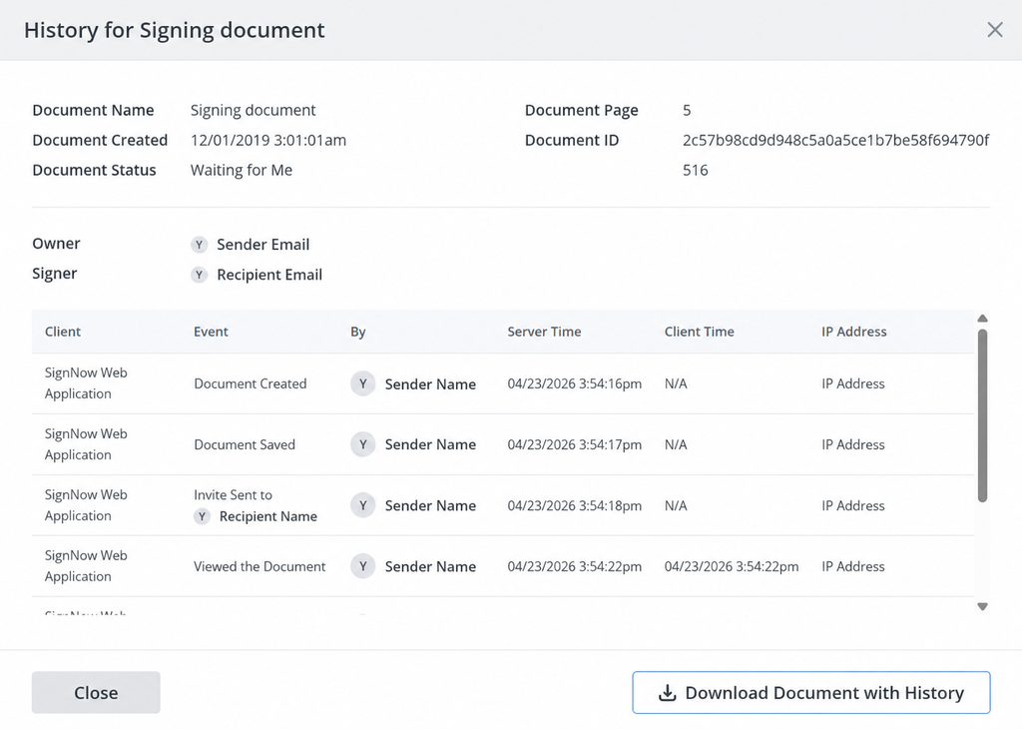Click the avatar next to Recipient Name
This screenshot has height=729, width=1022.
pos(202,516)
